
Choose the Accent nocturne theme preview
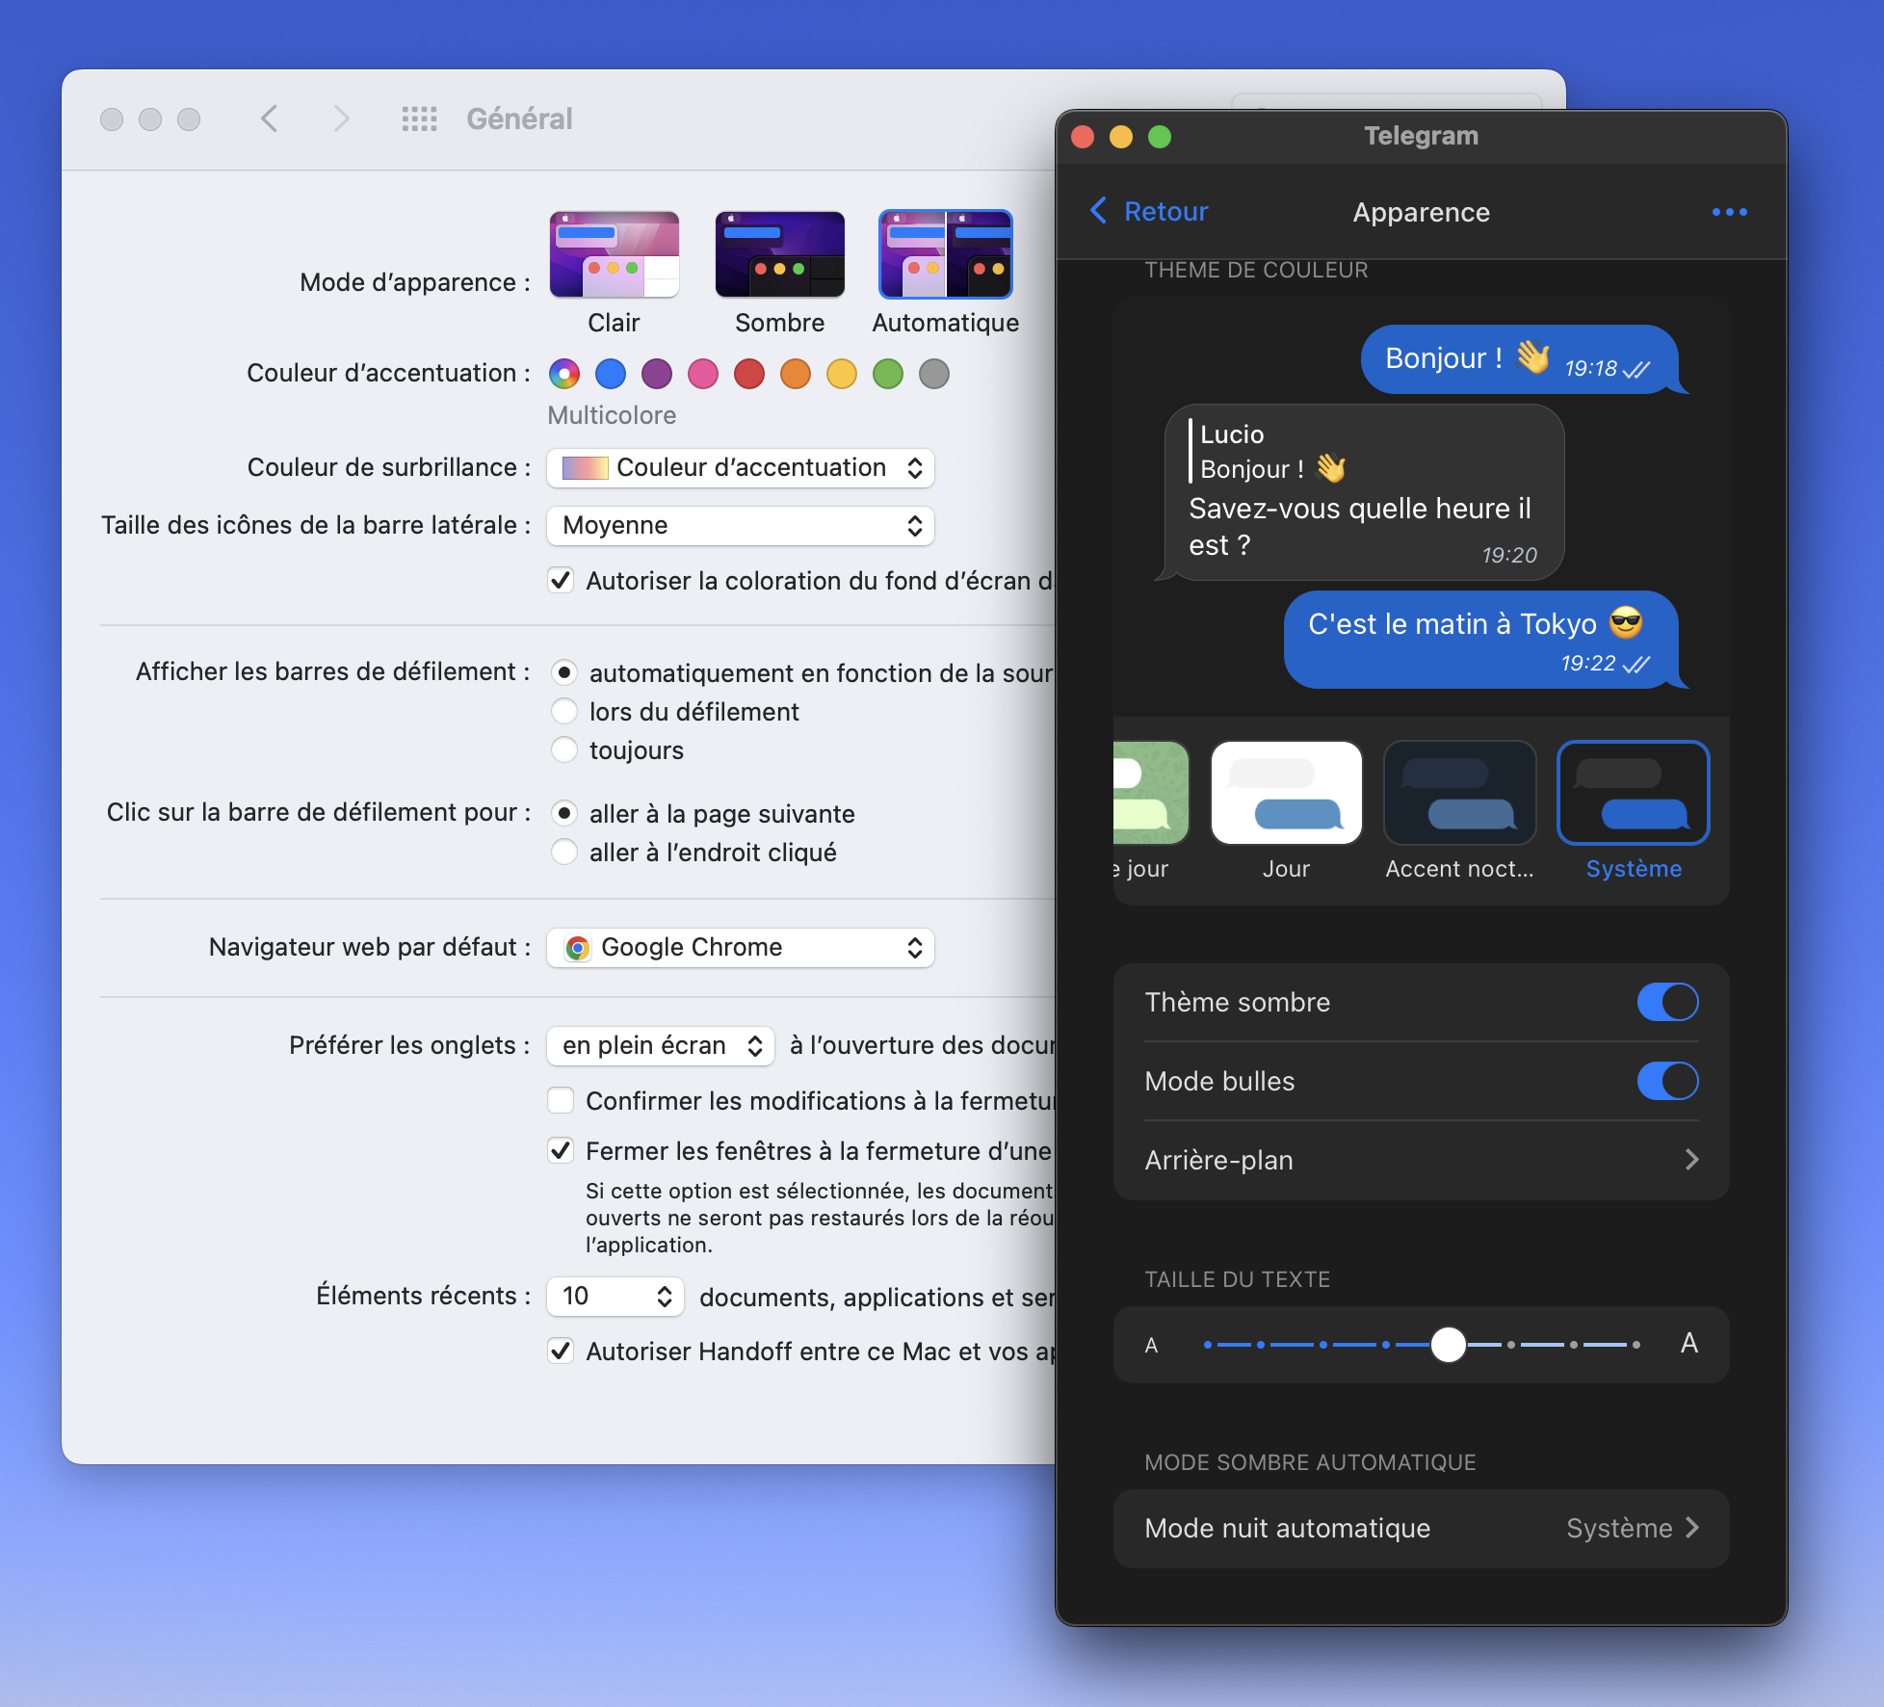click(1459, 793)
